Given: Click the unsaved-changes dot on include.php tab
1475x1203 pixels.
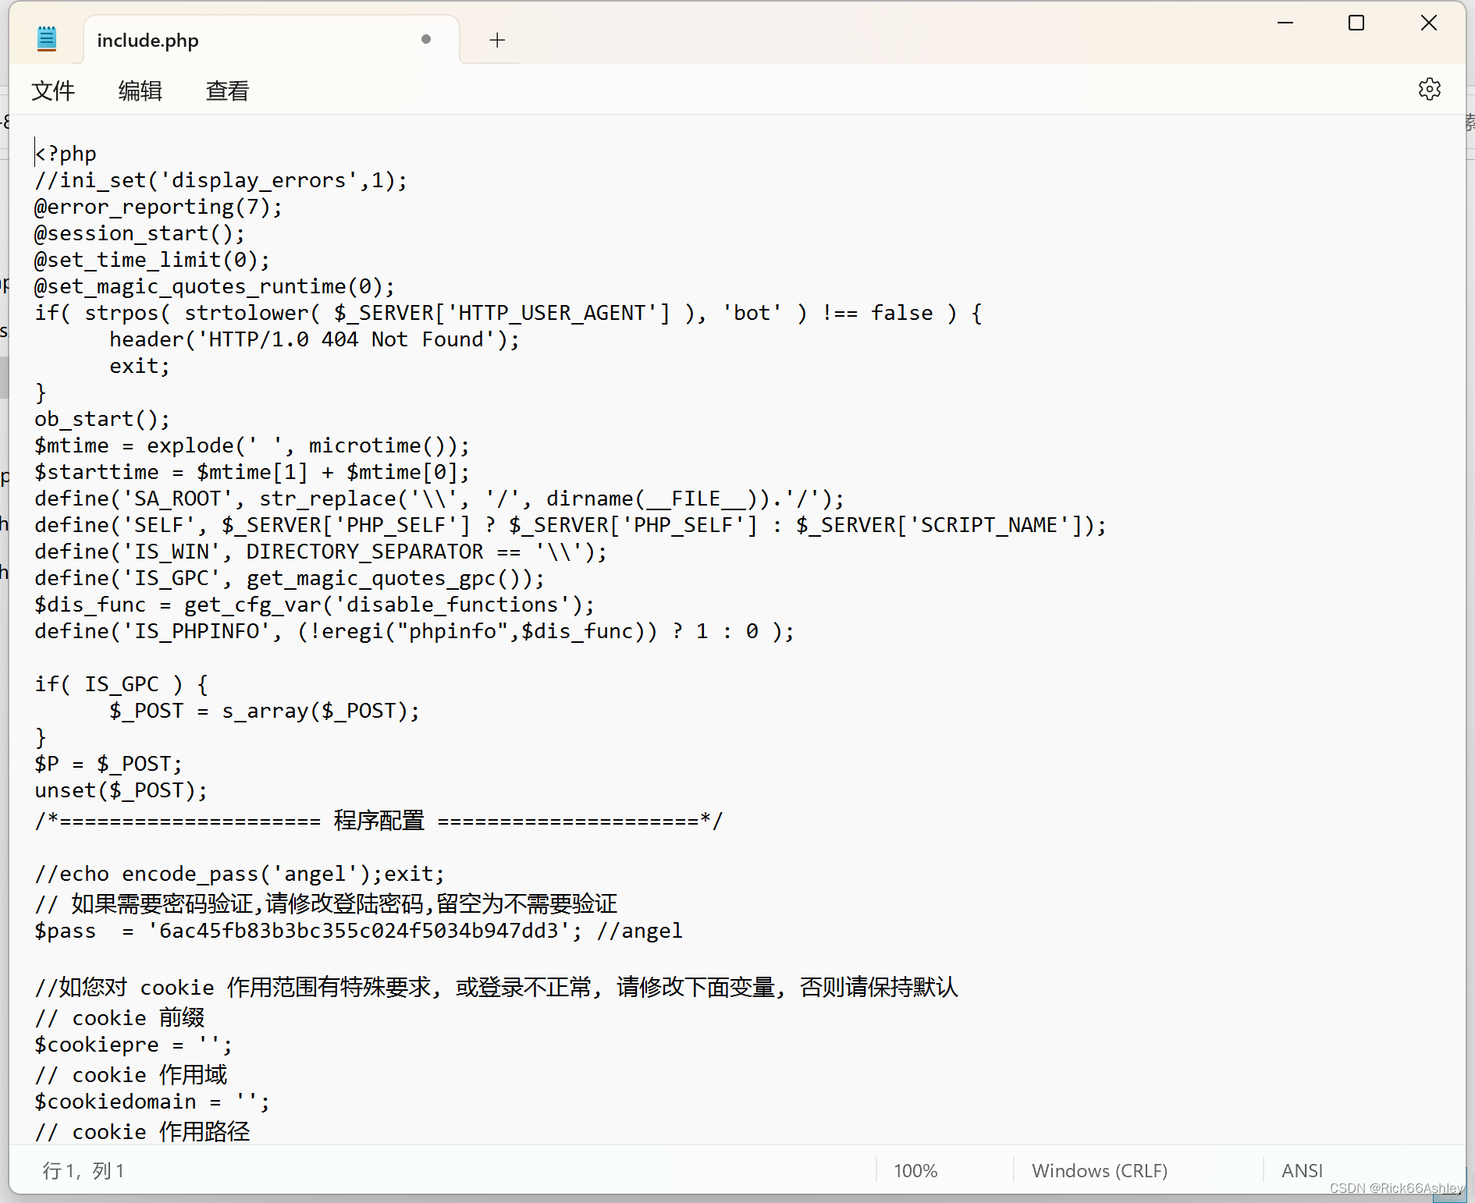Looking at the screenshot, I should pyautogui.click(x=426, y=39).
